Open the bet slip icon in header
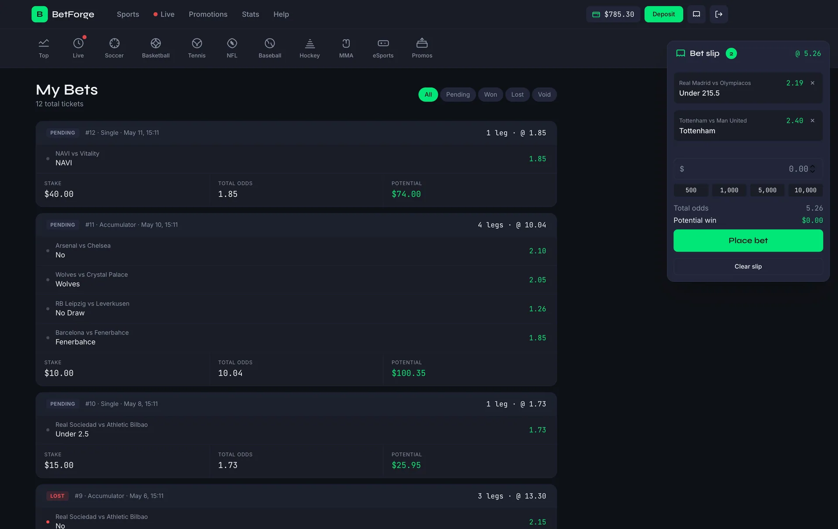838x529 pixels. 697,14
